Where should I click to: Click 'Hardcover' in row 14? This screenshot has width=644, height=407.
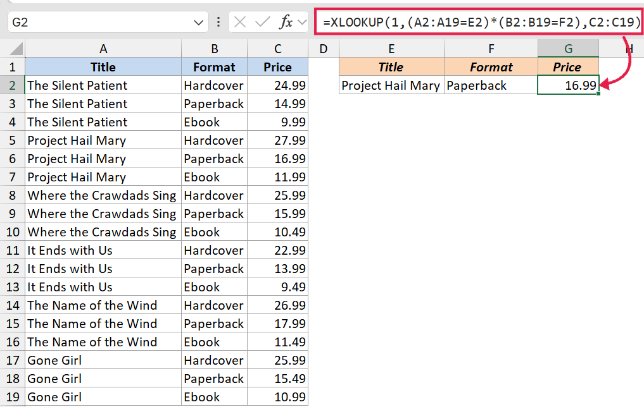pos(215,305)
